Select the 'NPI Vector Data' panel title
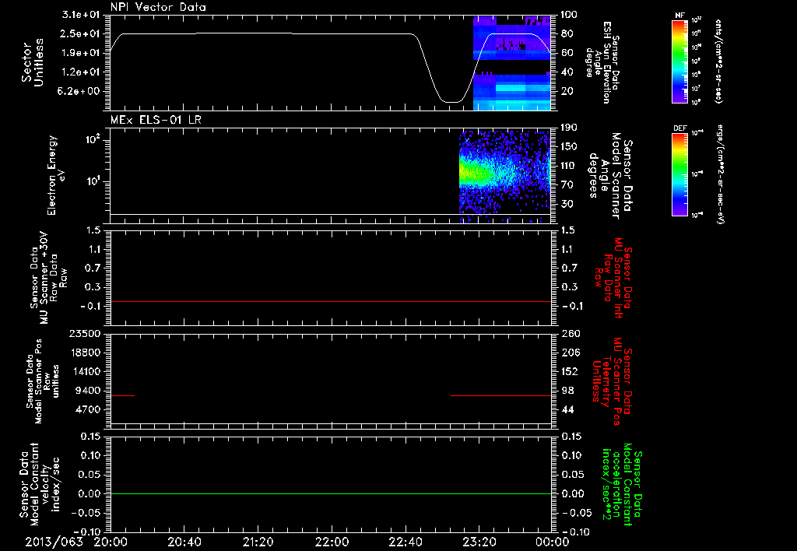This screenshot has height=551, width=797. tap(159, 7)
